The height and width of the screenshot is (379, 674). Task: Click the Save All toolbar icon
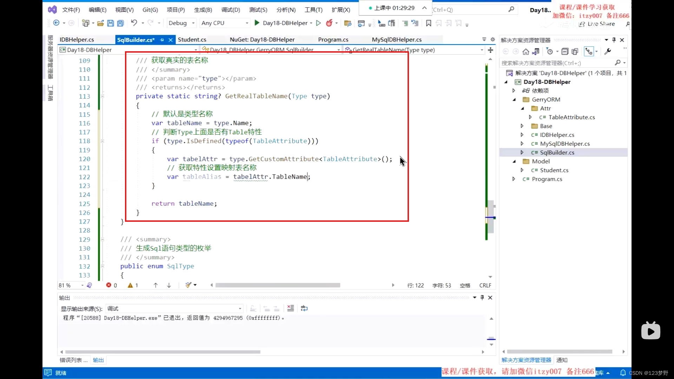[120, 23]
